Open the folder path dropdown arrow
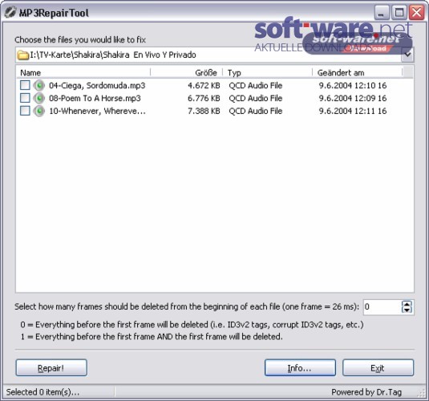The width and height of the screenshot is (429, 401). (x=407, y=55)
